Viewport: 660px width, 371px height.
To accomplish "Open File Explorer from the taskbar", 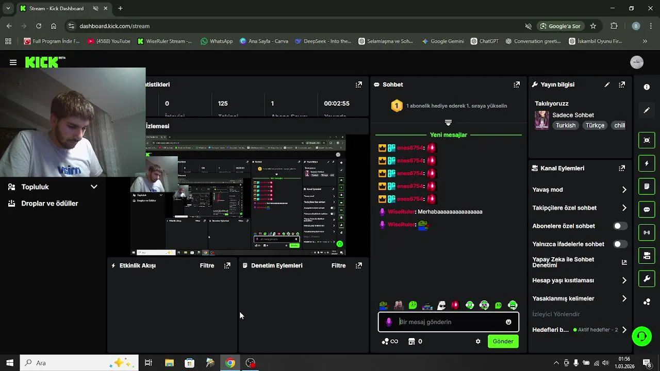I will (169, 363).
